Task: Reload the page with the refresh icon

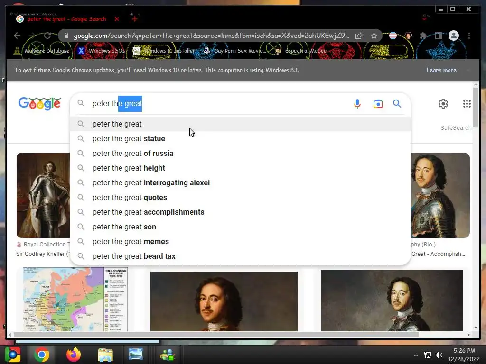Action: coord(47,36)
